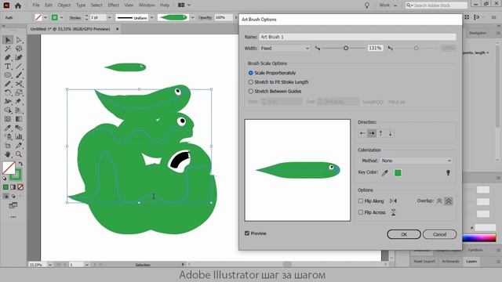Adjust the brush width slider handle
Image resolution: width=502 pixels, height=282 pixels.
click(346, 49)
